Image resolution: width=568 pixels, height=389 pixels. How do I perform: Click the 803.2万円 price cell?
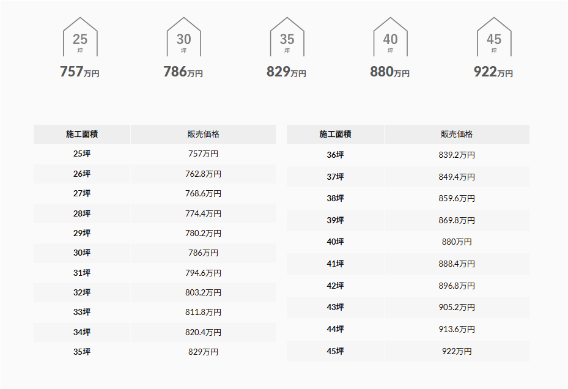(203, 292)
